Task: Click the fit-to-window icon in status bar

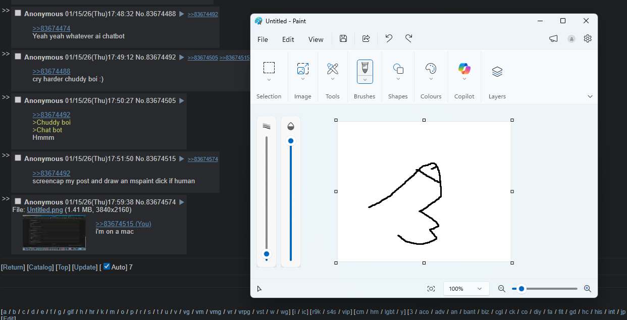Action: click(x=431, y=289)
